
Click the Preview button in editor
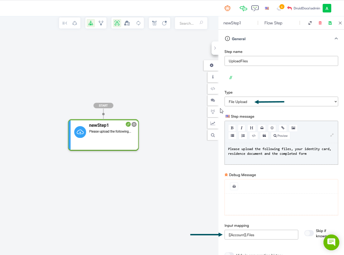[x=280, y=136]
